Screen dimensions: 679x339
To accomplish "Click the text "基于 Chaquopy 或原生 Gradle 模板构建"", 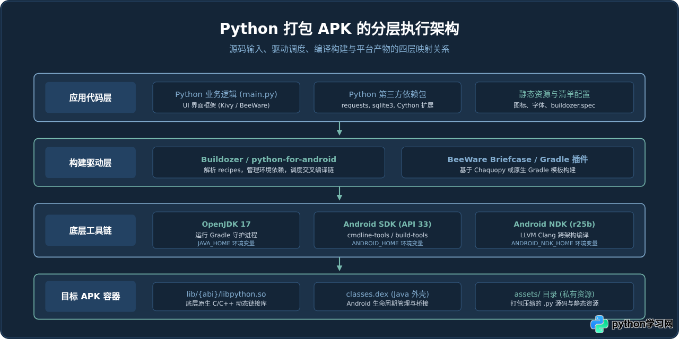I will pyautogui.click(x=517, y=171).
